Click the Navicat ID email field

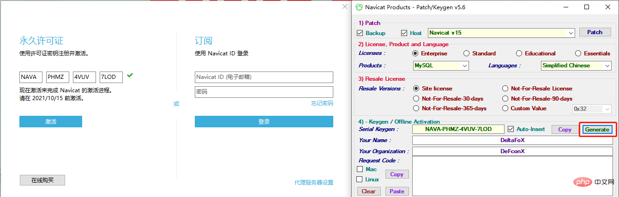pos(264,77)
